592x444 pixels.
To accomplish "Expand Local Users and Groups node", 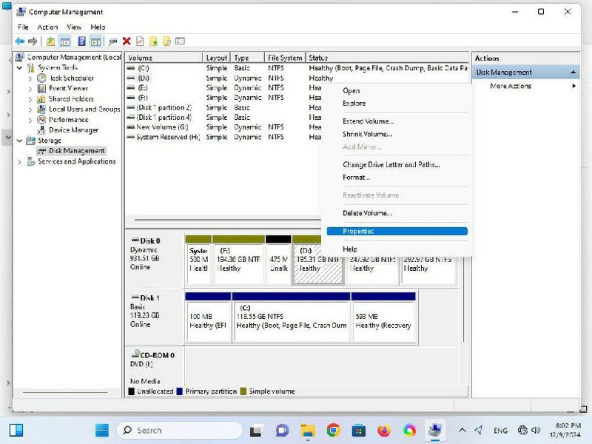I will (30, 110).
